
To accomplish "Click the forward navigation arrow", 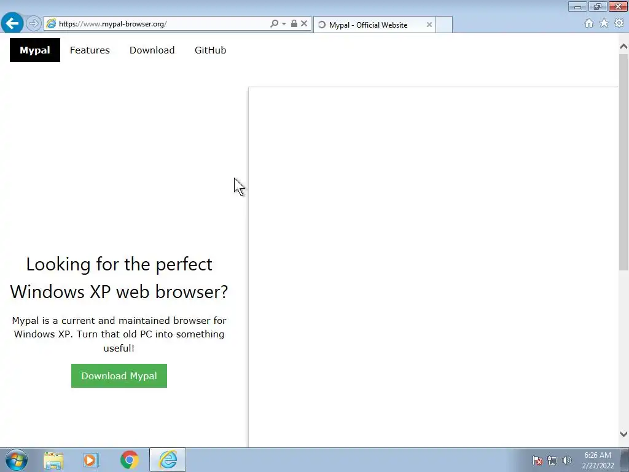I will tap(34, 24).
